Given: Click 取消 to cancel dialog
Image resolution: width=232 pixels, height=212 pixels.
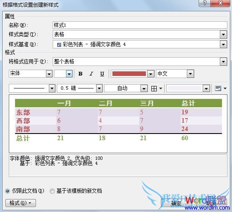Looking at the screenshot, I should (x=212, y=203).
